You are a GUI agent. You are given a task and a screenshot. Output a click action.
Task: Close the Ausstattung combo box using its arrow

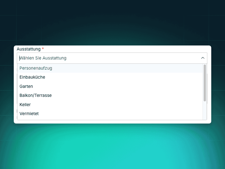click(203, 58)
